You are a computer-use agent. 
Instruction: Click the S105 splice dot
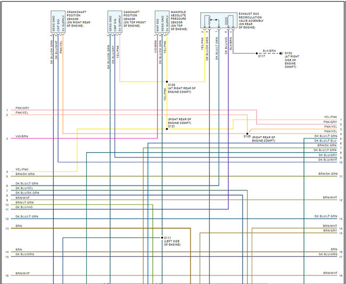(x=248, y=133)
